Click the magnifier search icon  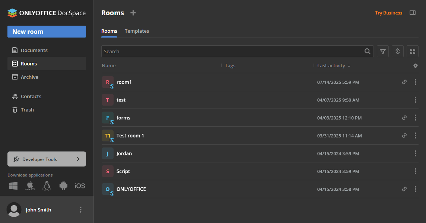pyautogui.click(x=368, y=51)
